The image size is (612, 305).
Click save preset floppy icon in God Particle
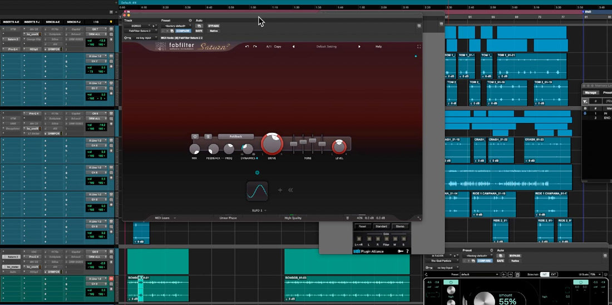click(x=517, y=274)
